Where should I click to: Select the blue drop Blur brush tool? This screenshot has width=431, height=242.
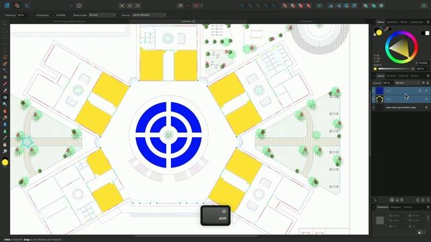5,124
